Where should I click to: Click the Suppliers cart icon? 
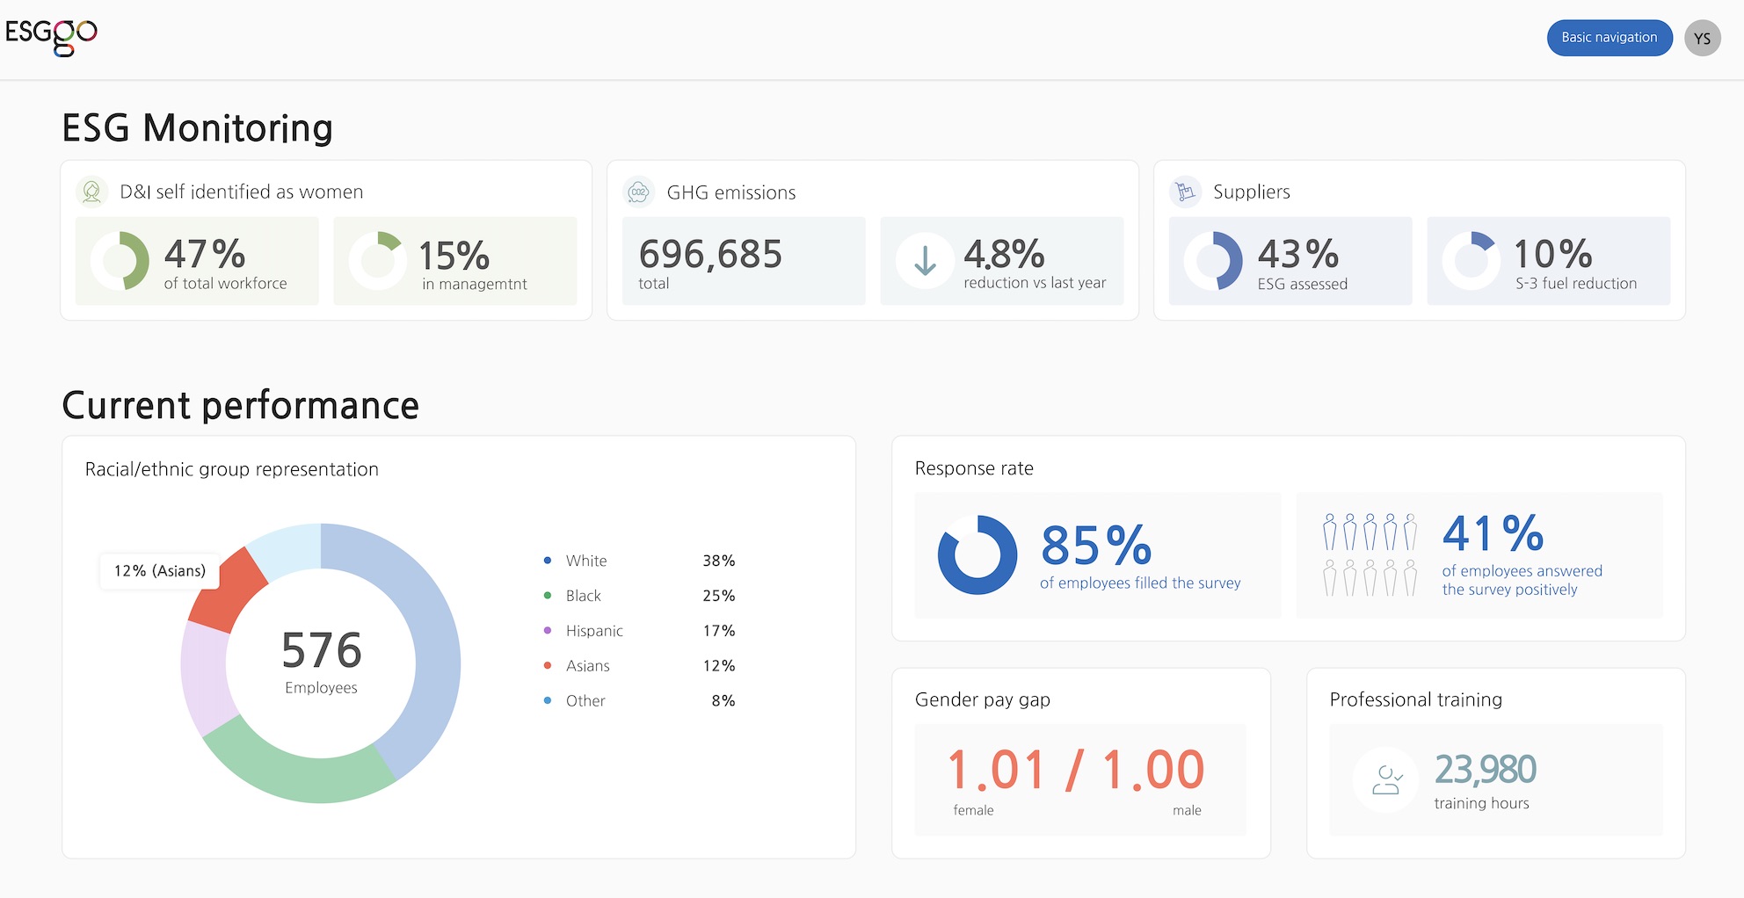click(1185, 191)
